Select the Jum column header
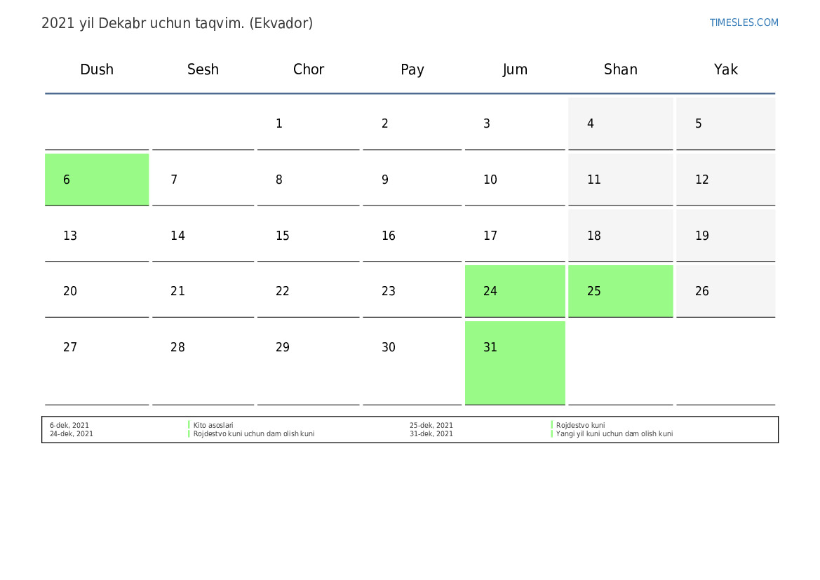The image size is (820, 580). pyautogui.click(x=515, y=69)
